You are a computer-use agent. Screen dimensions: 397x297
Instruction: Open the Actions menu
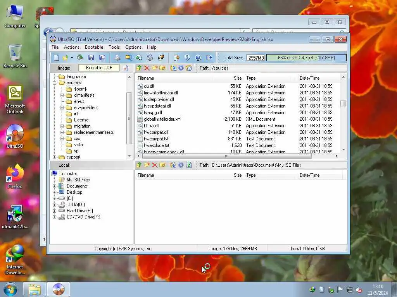tap(72, 47)
